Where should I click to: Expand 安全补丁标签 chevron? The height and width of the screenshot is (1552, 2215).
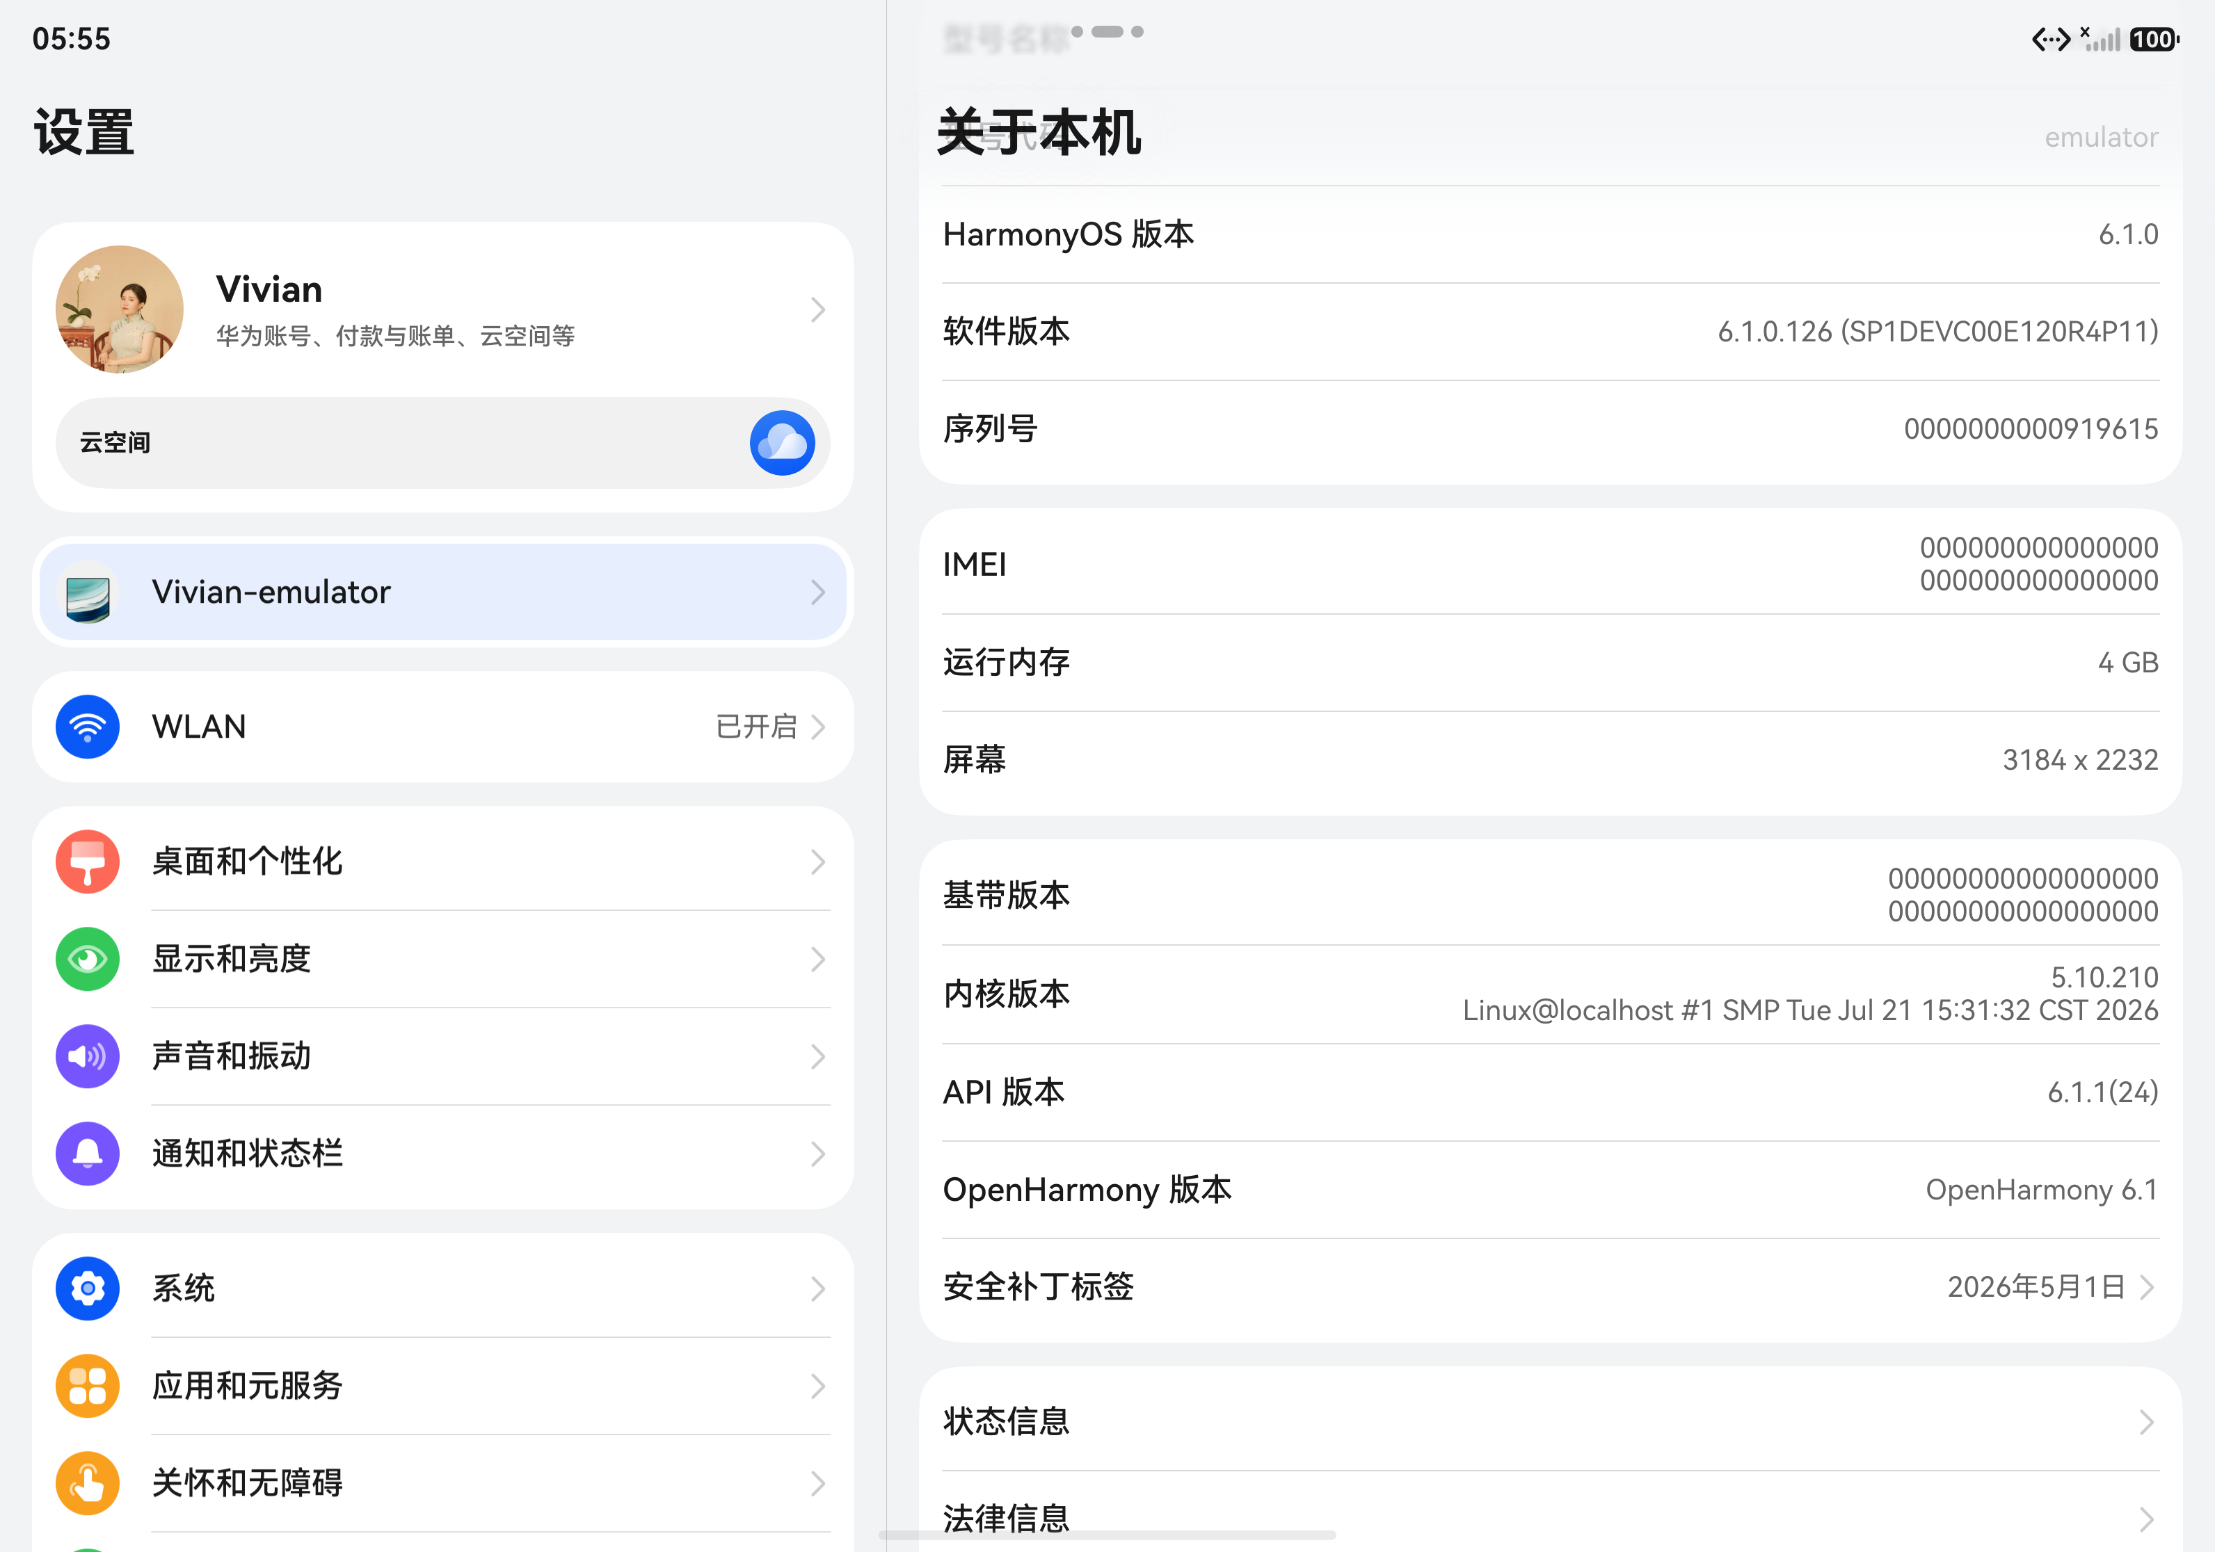pos(2147,1287)
